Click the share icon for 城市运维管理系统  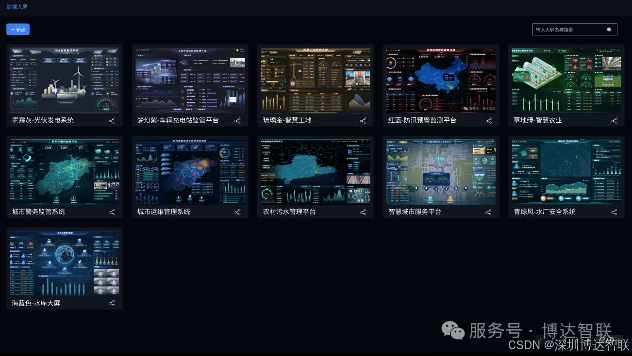click(237, 212)
